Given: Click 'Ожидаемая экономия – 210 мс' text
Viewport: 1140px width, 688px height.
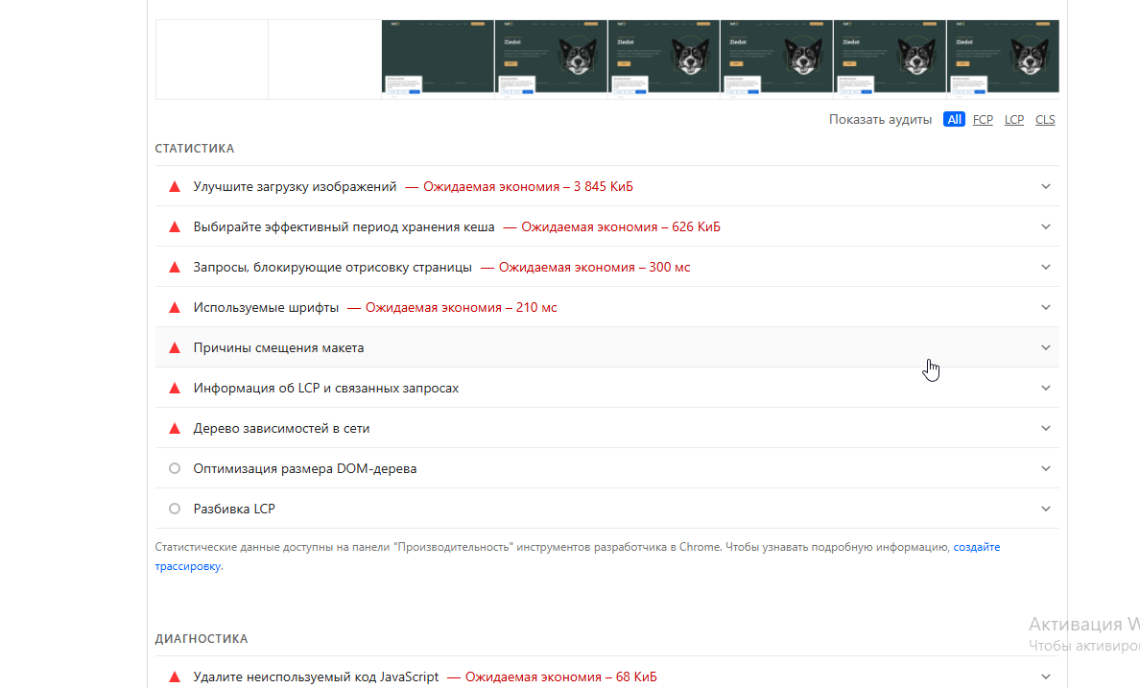Looking at the screenshot, I should [461, 308].
